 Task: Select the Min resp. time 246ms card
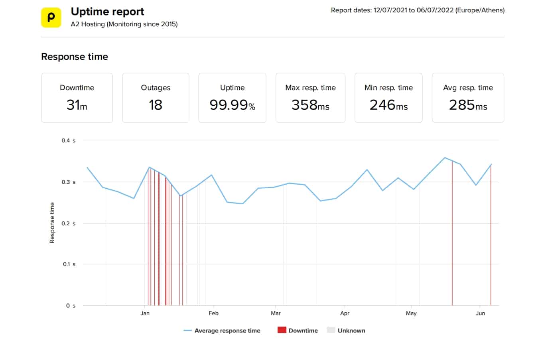pyautogui.click(x=388, y=98)
